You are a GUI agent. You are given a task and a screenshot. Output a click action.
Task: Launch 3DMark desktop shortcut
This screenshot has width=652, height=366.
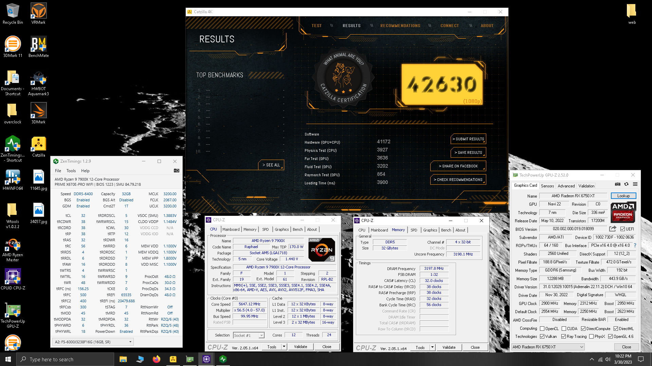click(x=38, y=113)
